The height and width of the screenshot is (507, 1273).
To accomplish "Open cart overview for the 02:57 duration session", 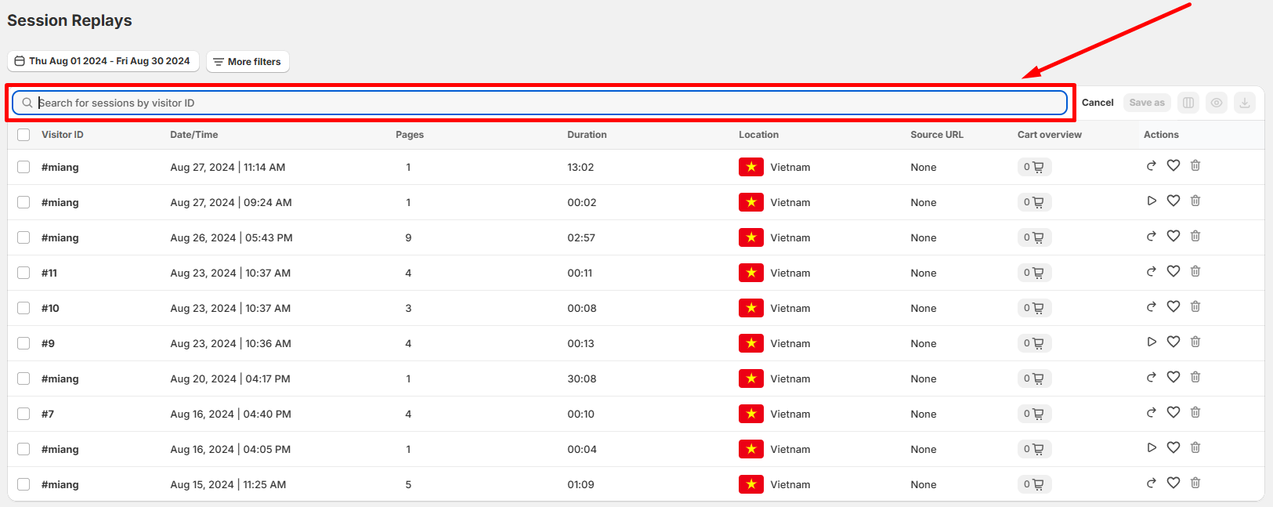I will [x=1033, y=237].
